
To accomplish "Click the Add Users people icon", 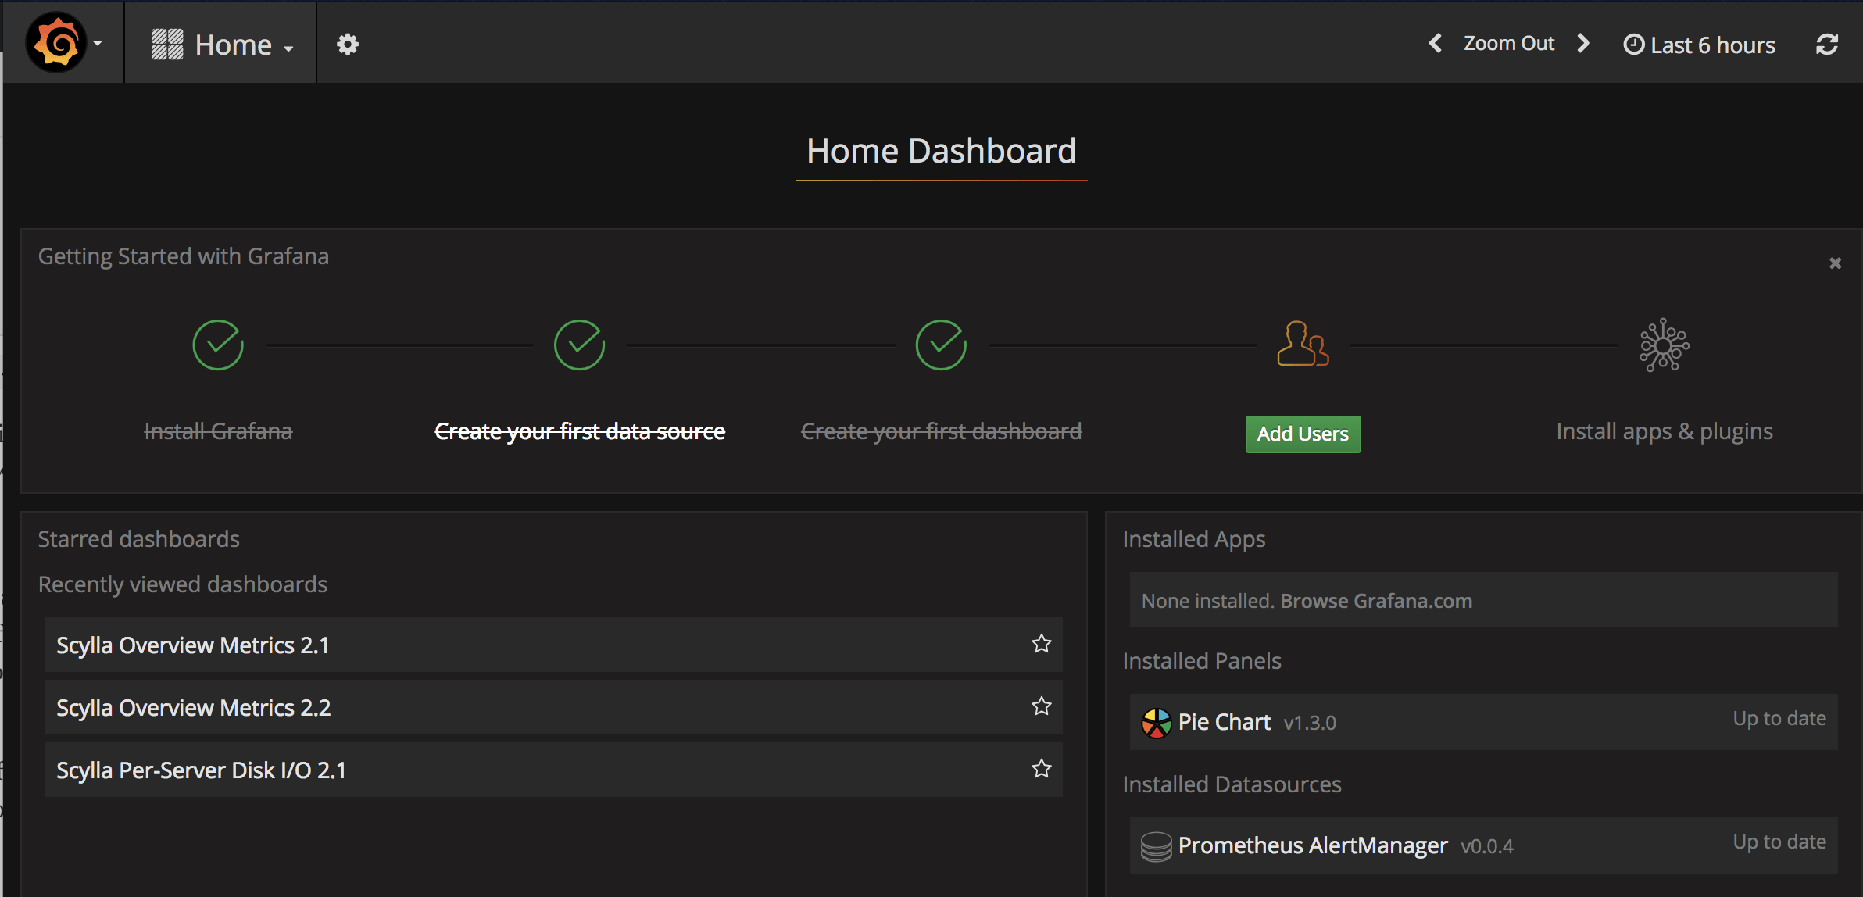I will point(1302,344).
